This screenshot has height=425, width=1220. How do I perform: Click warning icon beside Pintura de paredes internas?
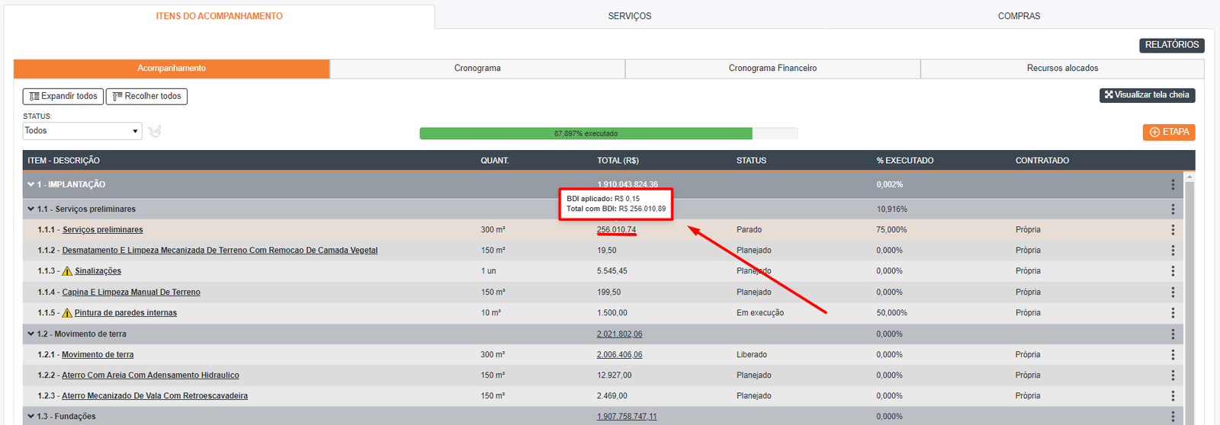point(67,313)
